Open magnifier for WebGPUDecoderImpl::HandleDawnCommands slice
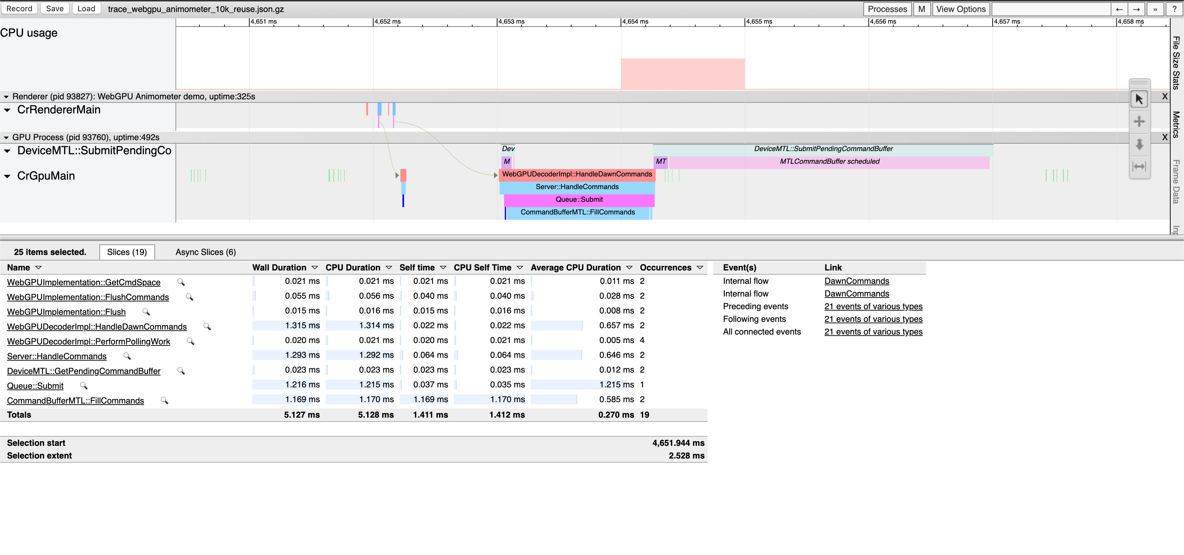Viewport: 1184px width, 555px height. click(207, 327)
